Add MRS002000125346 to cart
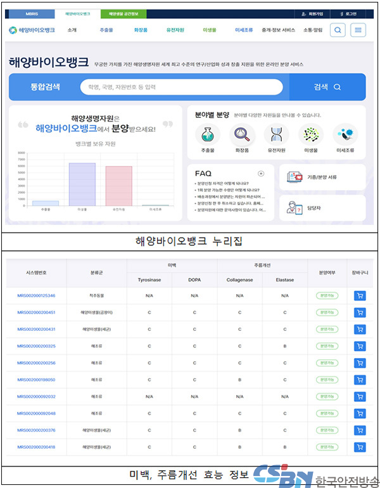Image resolution: width=380 pixels, height=488 pixels. click(360, 296)
